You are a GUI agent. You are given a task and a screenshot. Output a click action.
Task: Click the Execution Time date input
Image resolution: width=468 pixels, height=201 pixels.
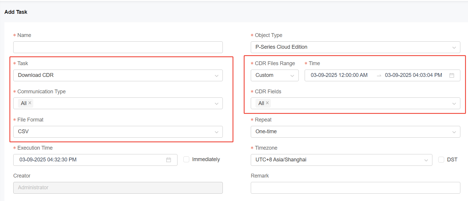(x=88, y=160)
